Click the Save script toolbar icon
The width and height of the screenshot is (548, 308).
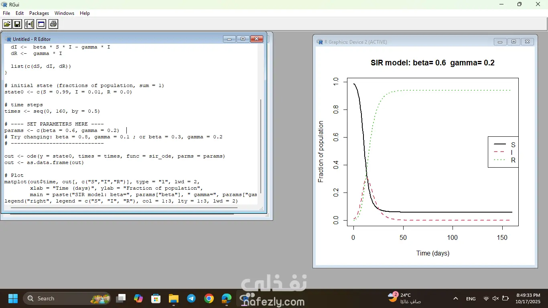click(x=17, y=24)
